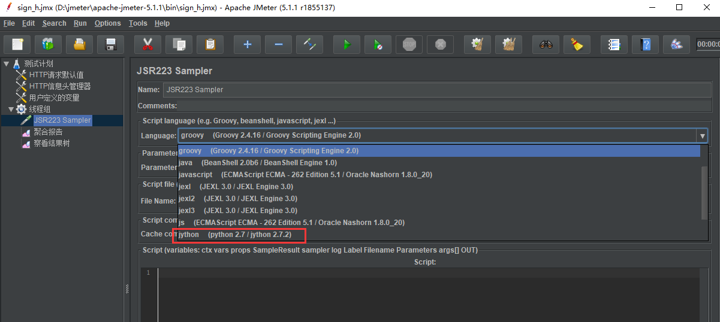Click Start no pauses icon
720x322 pixels.
point(378,44)
